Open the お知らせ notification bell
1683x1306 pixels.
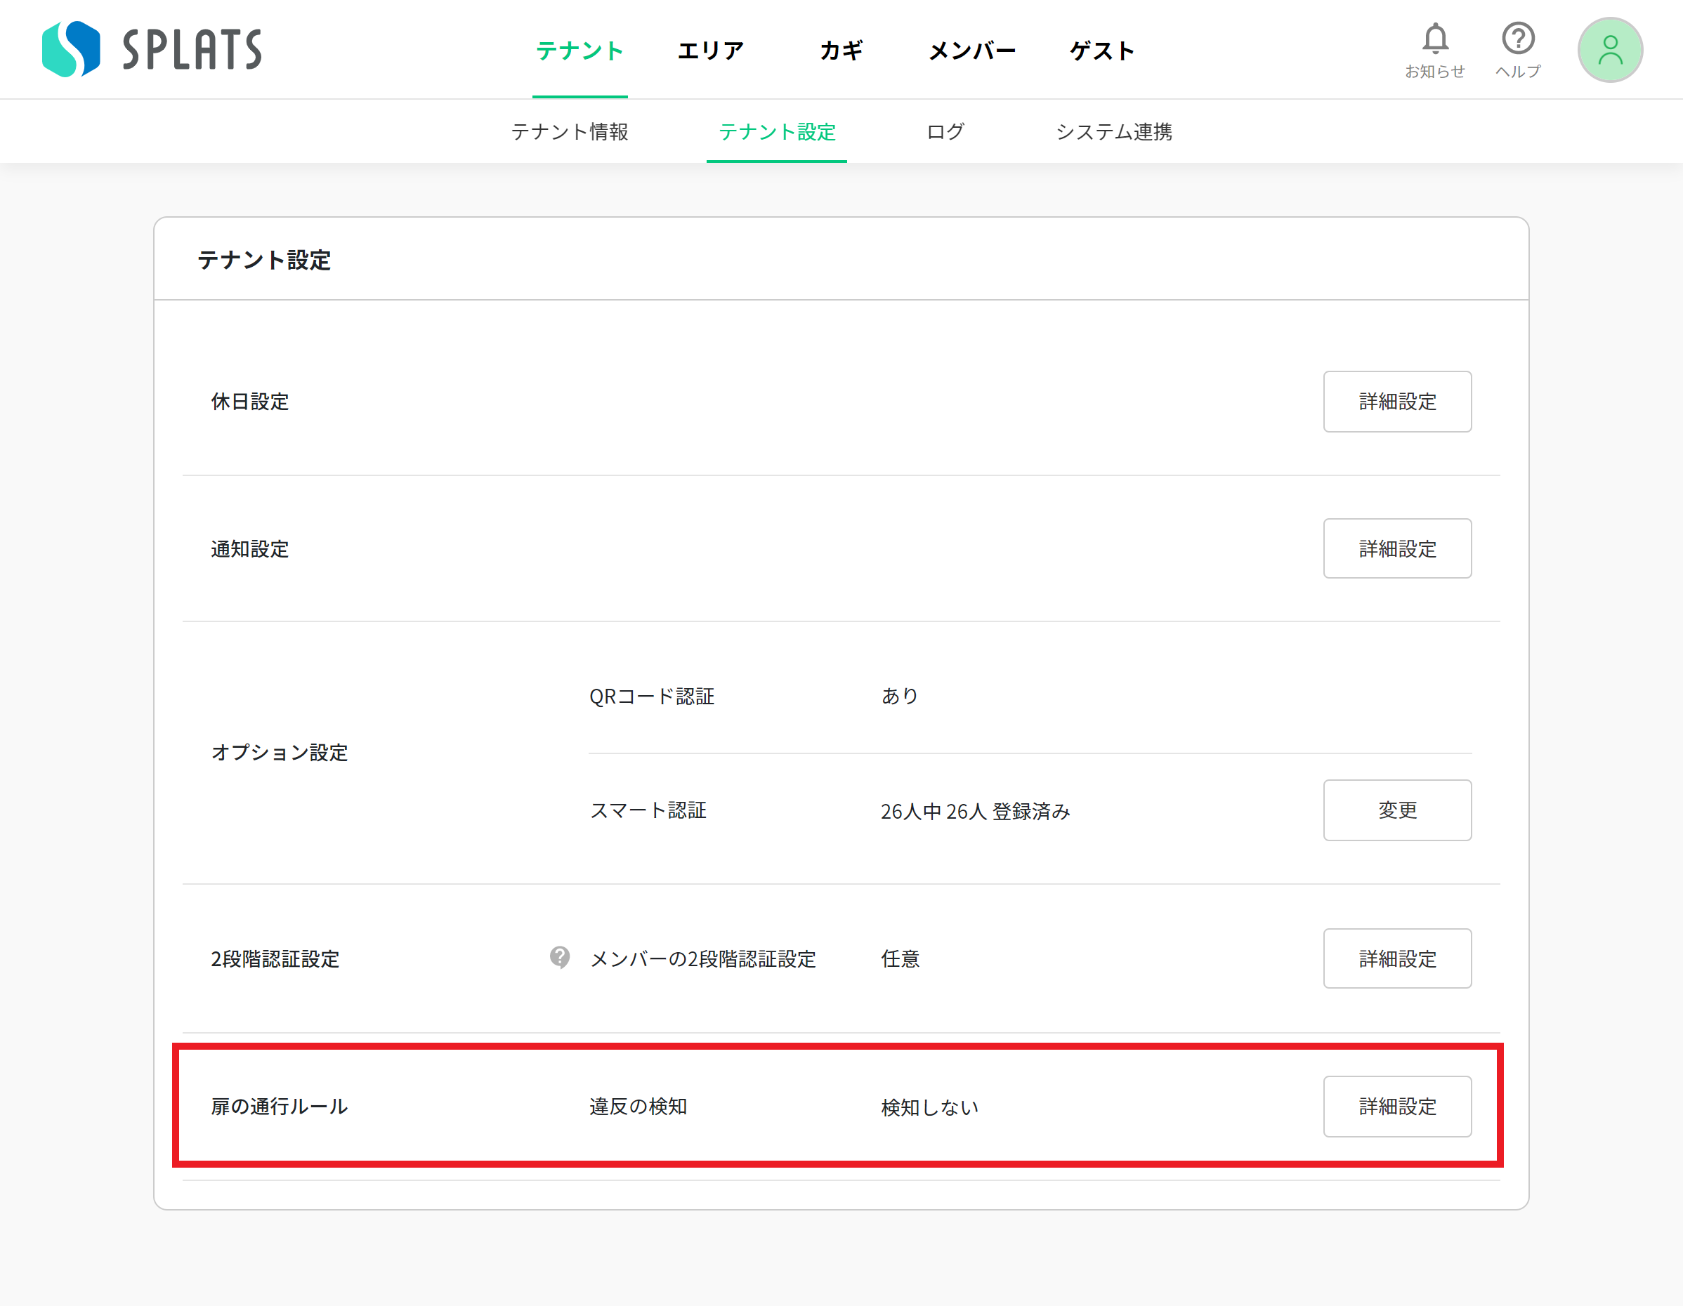click(x=1434, y=40)
